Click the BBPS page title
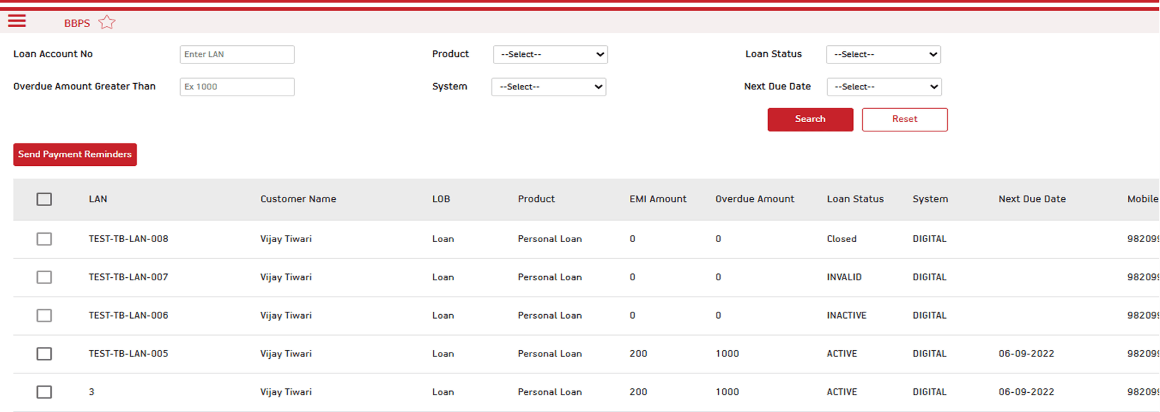This screenshot has width=1160, height=412. point(77,23)
